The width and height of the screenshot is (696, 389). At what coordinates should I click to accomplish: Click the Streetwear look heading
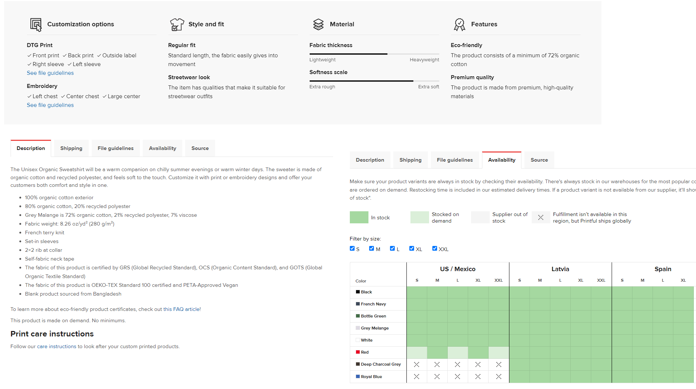point(189,77)
